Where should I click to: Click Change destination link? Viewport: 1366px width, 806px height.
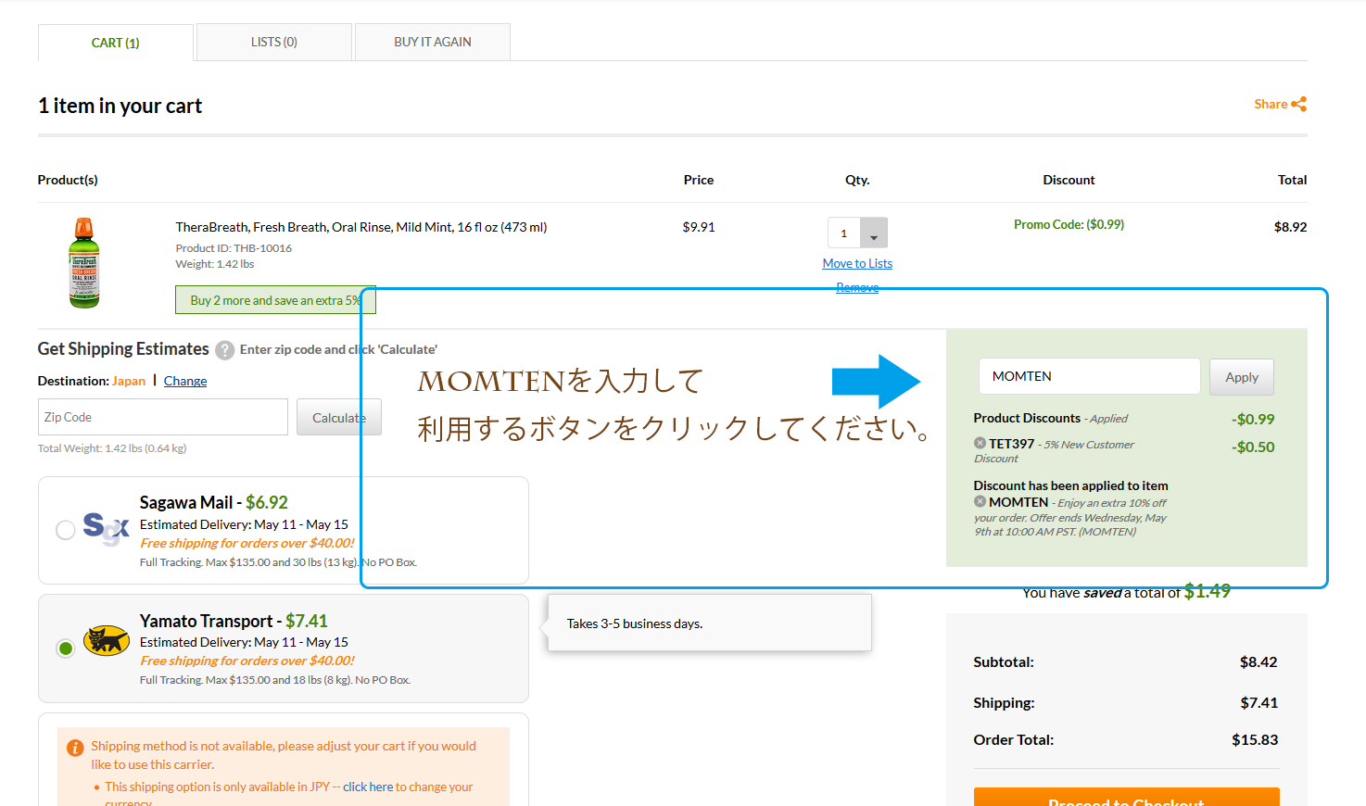[x=185, y=381]
